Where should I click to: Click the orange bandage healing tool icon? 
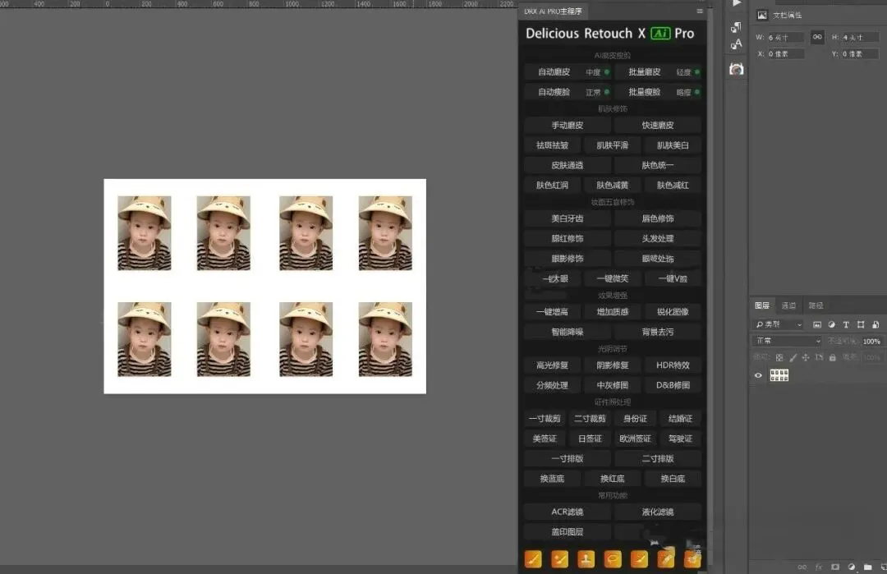point(666,558)
